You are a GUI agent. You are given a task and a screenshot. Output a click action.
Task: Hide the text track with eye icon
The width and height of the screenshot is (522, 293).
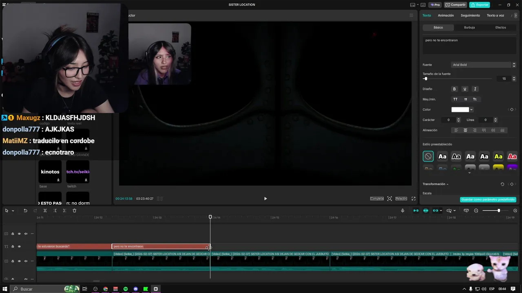19,246
